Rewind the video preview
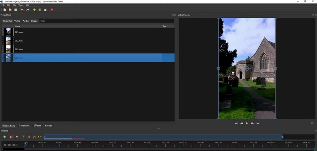Image resolution: width=317 pixels, height=151 pixels. click(242, 123)
